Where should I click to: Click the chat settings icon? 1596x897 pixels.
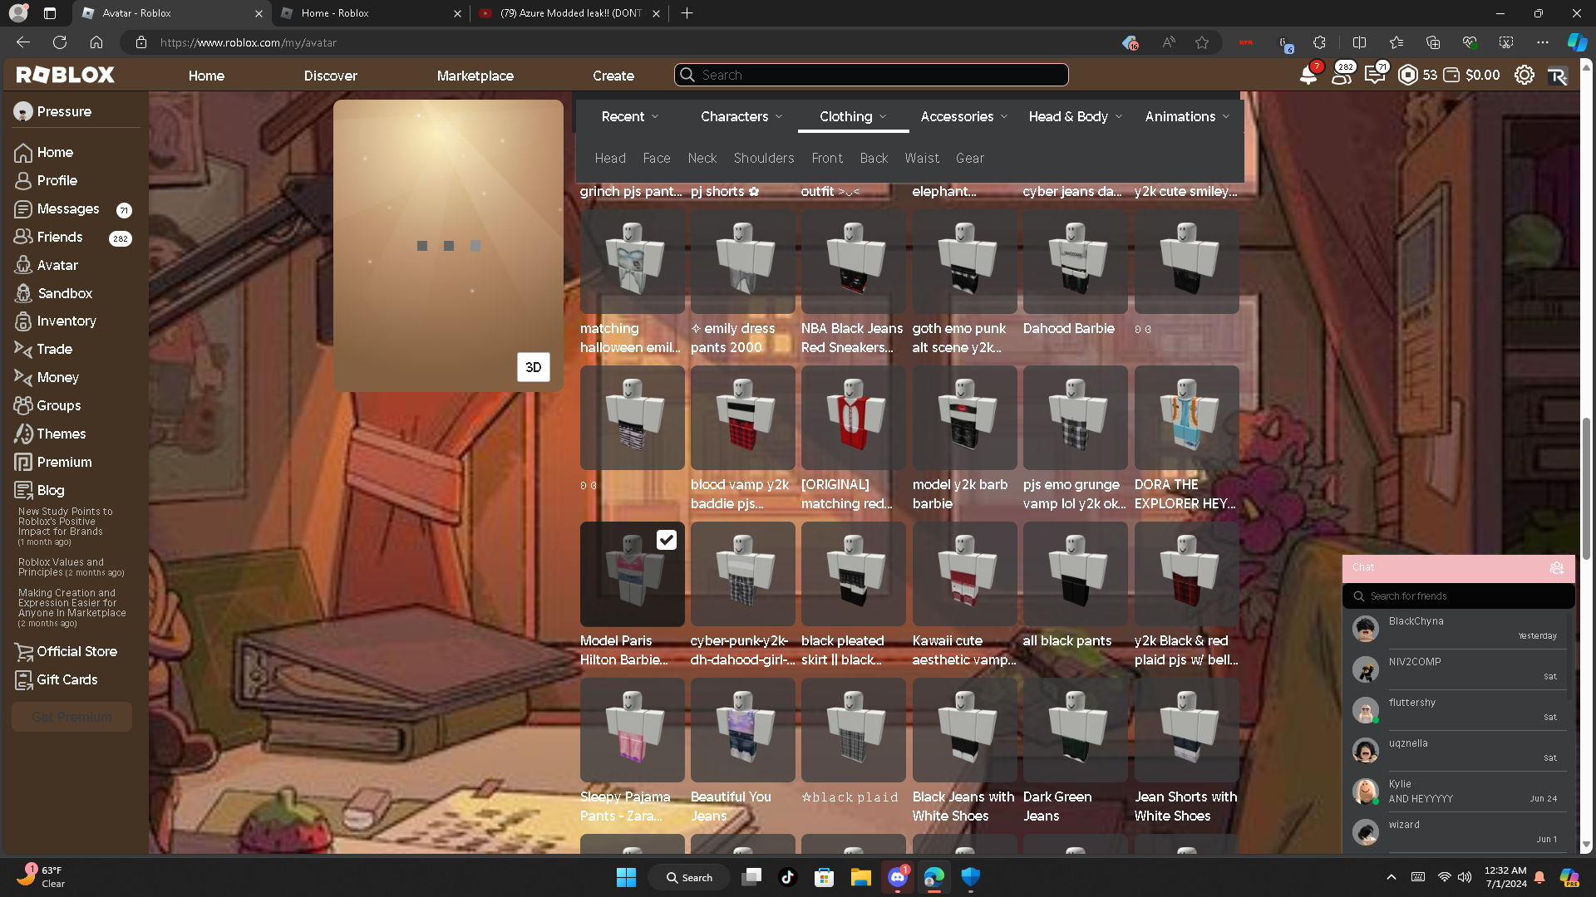[x=1557, y=568]
